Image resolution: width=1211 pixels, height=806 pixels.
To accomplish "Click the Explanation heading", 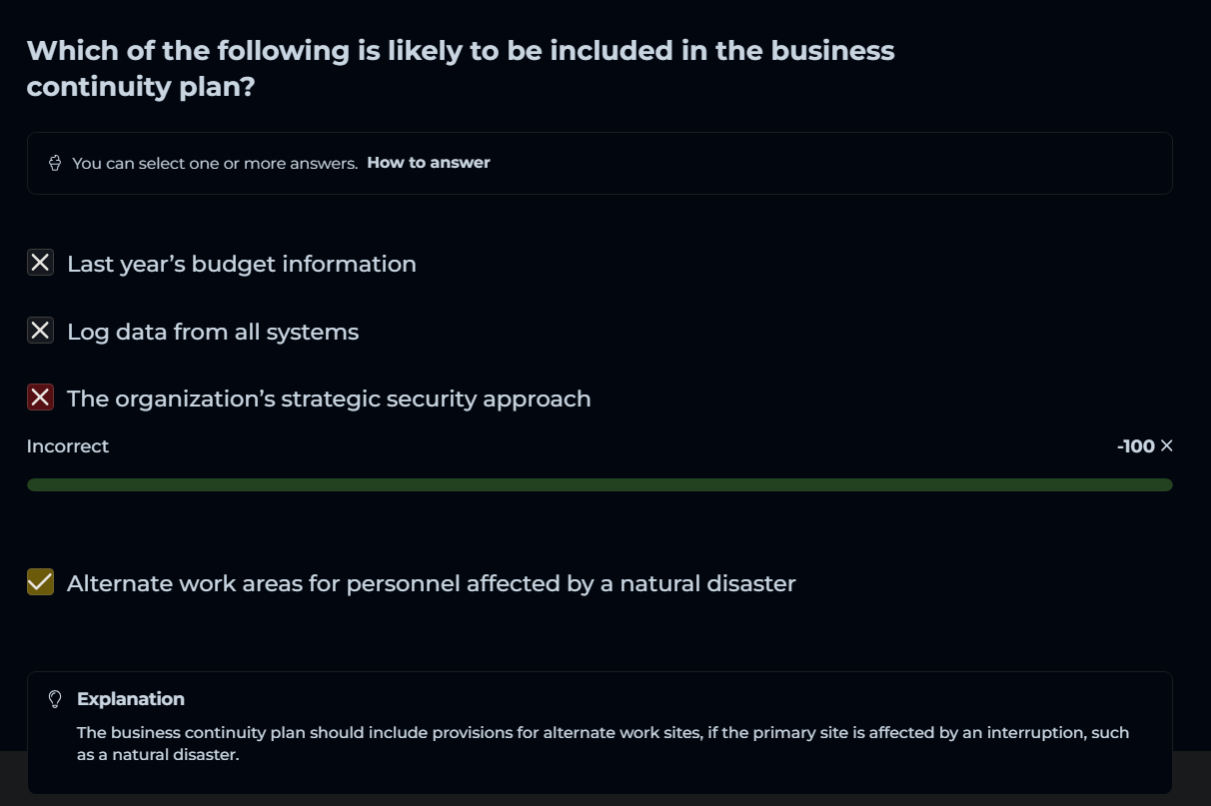I will (x=130, y=699).
